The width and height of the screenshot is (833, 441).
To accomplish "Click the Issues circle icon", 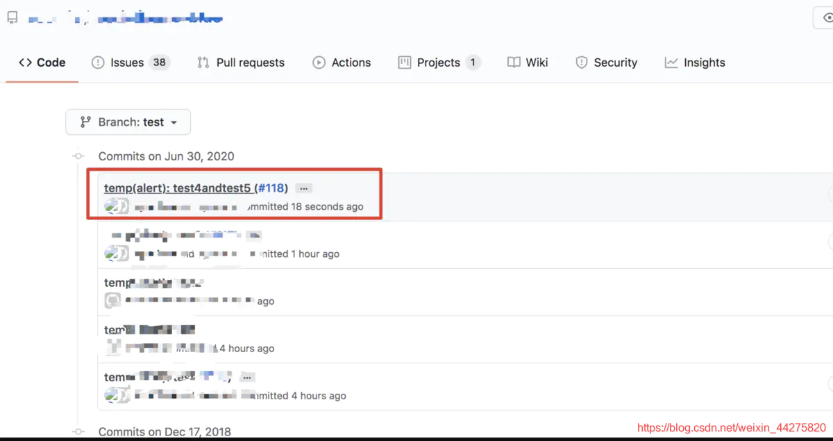I will (98, 63).
